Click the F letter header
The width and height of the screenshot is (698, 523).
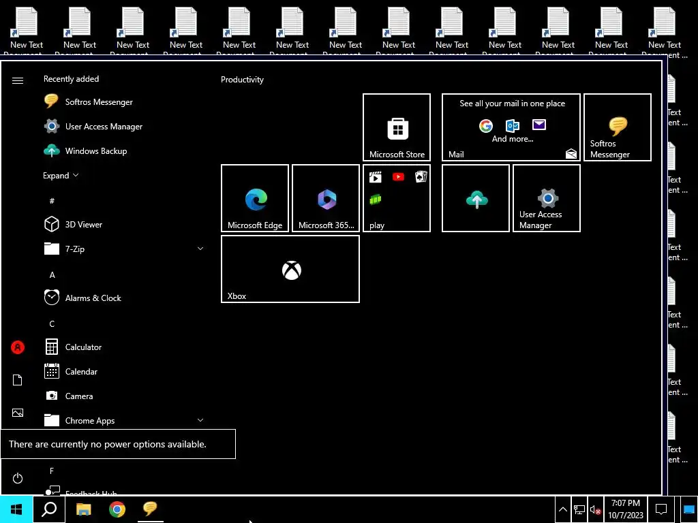pos(52,471)
